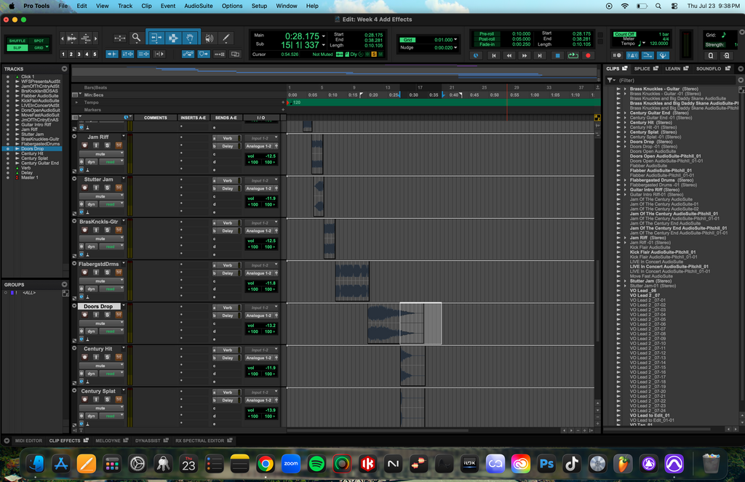Toggle Slip edit mode
Screen dimensions: 745x482
coord(17,47)
